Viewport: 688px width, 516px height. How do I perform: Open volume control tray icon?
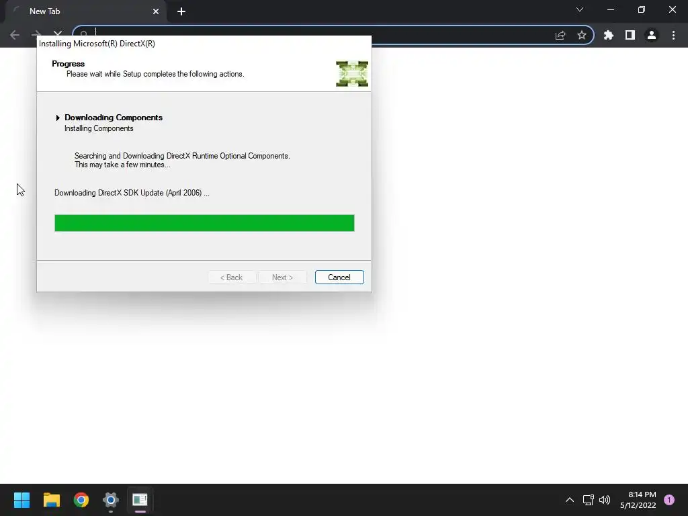[605, 500]
